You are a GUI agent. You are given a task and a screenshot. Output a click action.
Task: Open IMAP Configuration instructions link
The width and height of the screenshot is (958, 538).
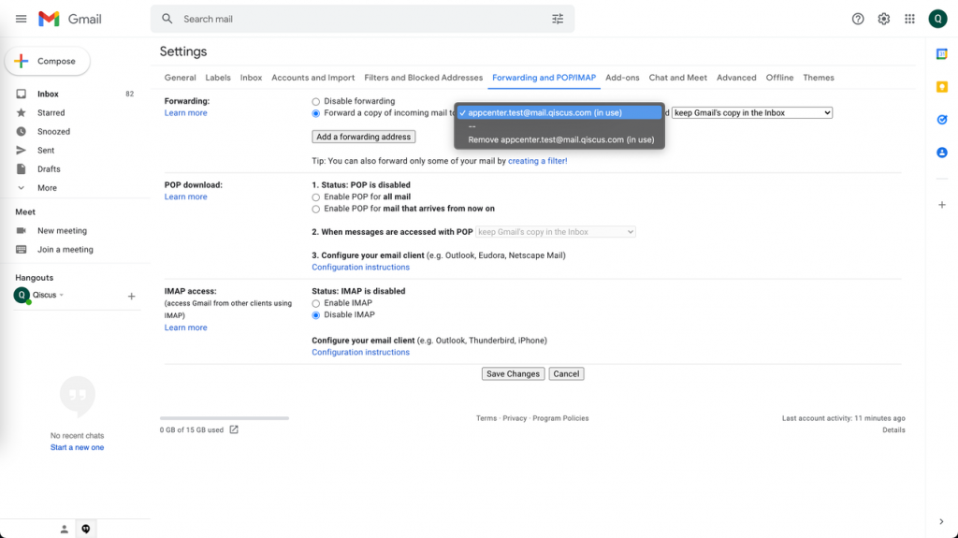click(x=360, y=352)
